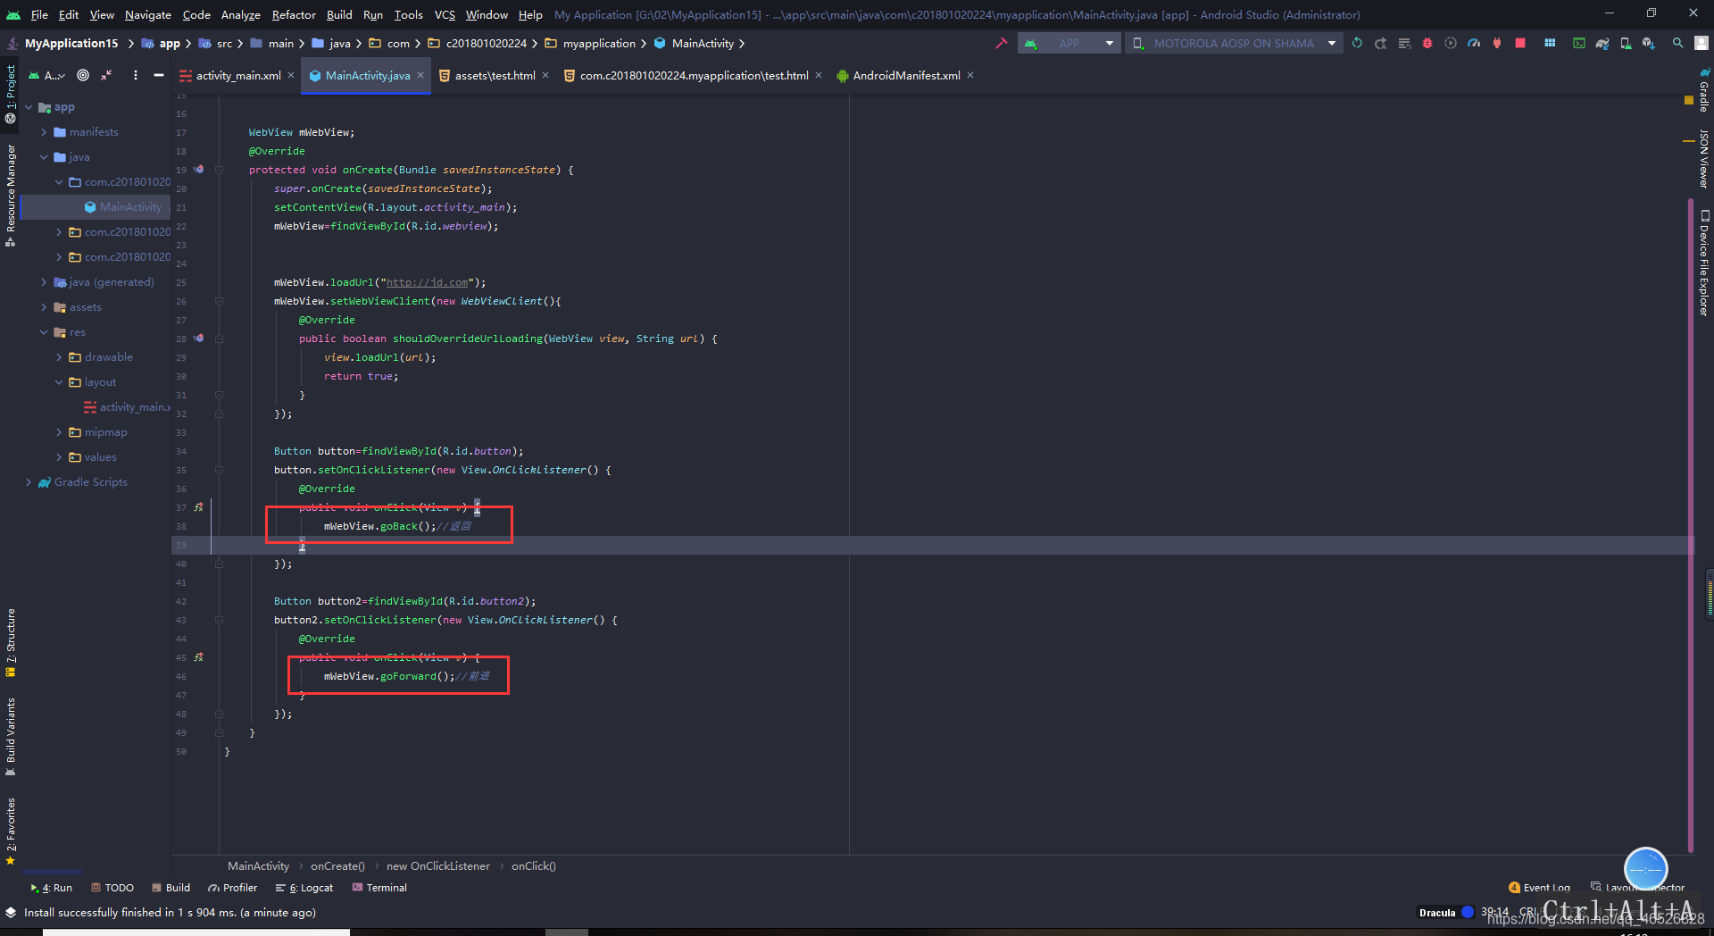Toggle the Gradle tool window on the right
Viewport: 1714px width, 936px height.
(x=1703, y=89)
